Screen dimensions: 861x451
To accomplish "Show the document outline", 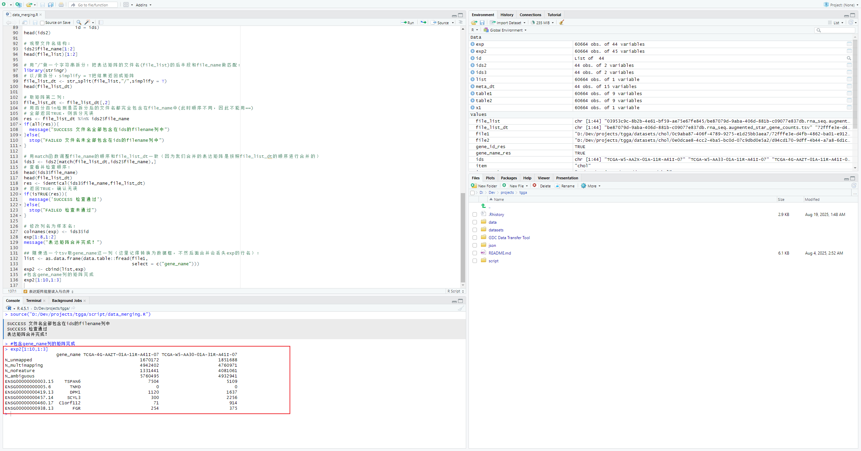I will 460,22.
